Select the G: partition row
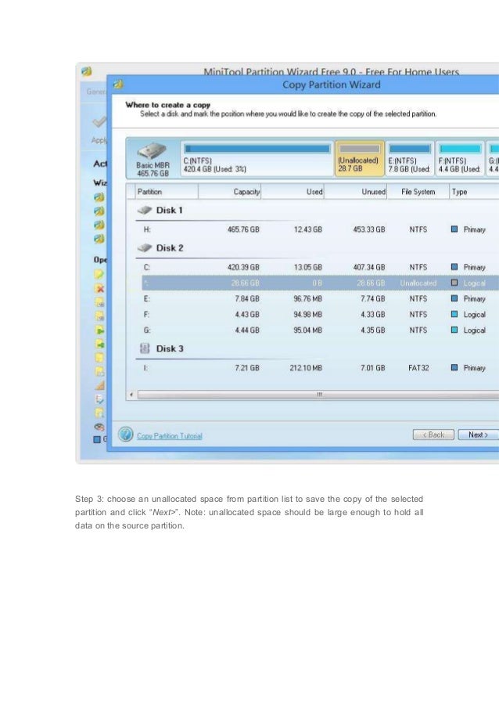 [x=317, y=330]
